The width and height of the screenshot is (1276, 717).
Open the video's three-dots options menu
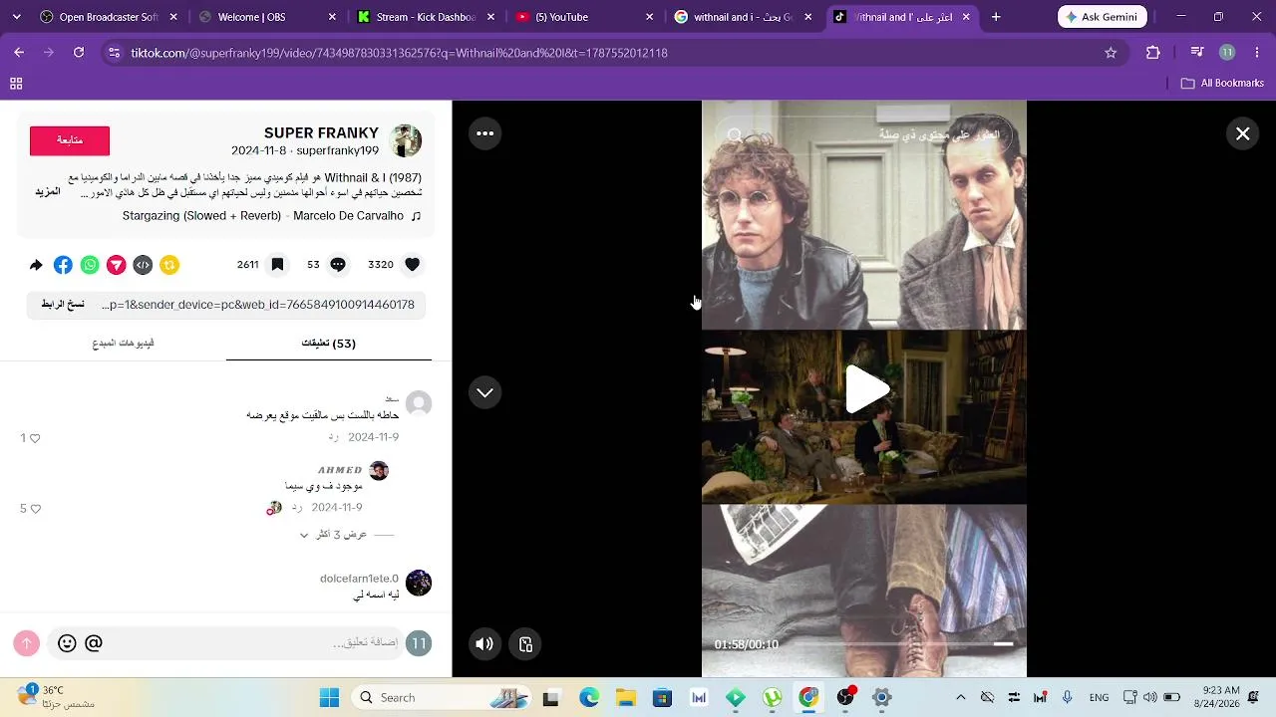tap(485, 133)
